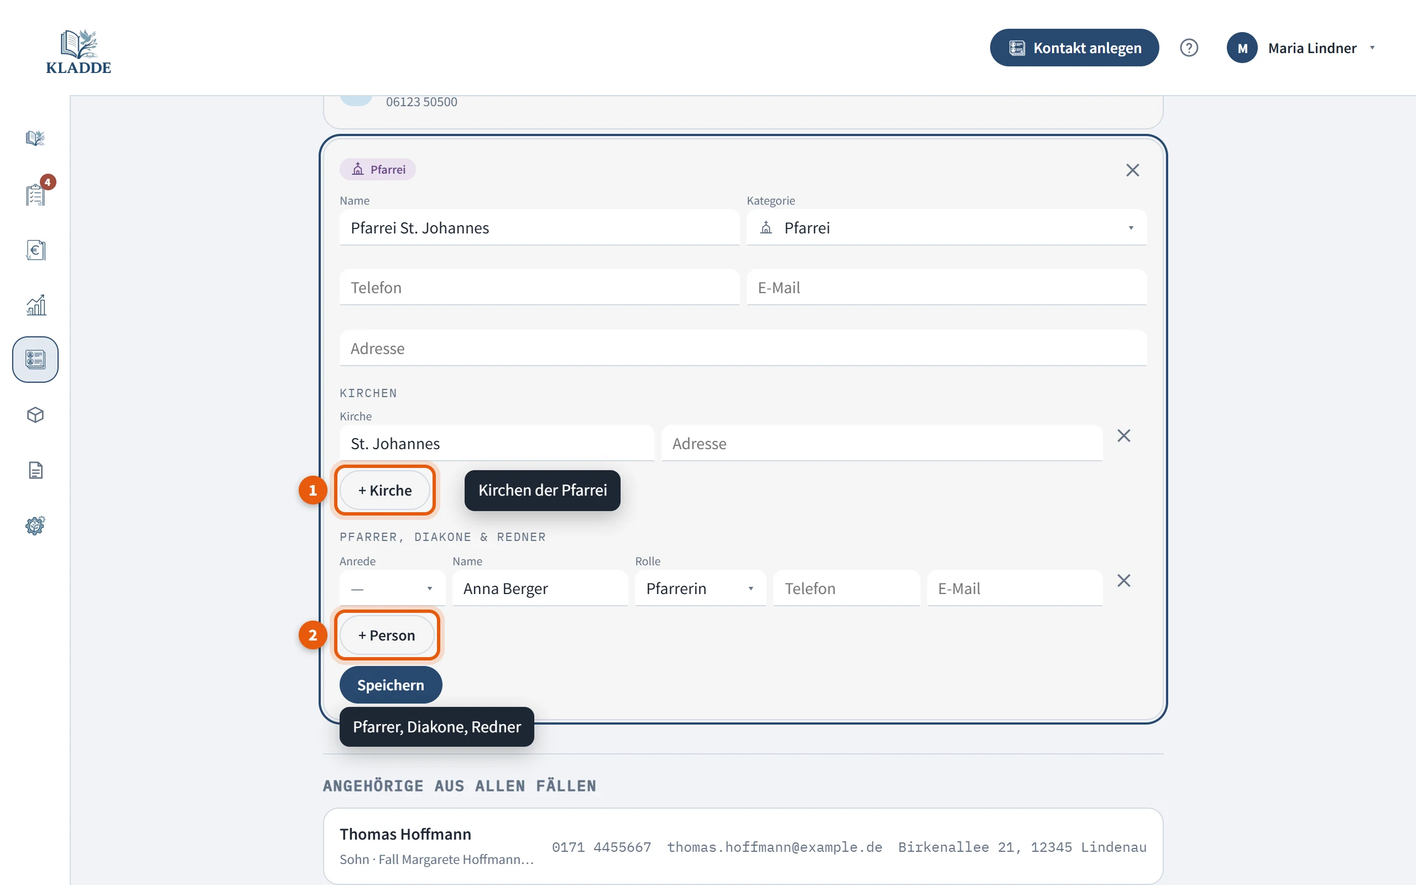Focus the Anna Berger E-Mail field
The image size is (1416, 885).
click(x=1014, y=588)
